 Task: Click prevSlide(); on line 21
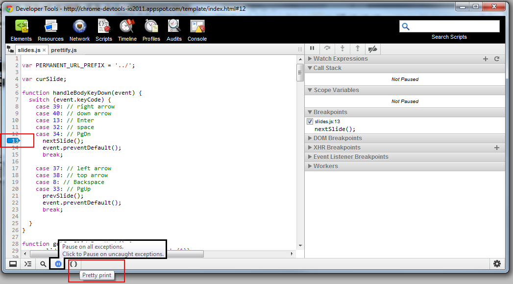[x=63, y=196]
